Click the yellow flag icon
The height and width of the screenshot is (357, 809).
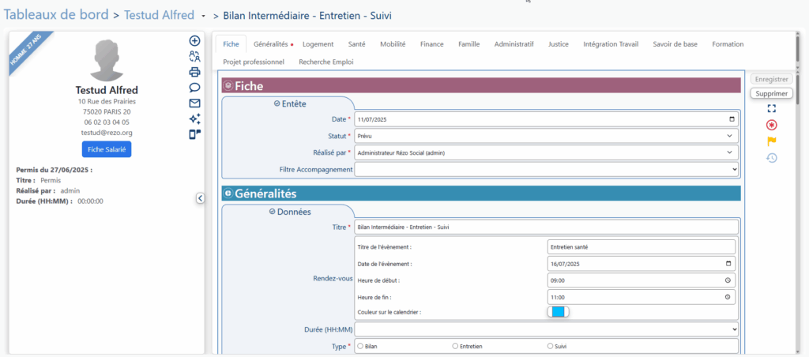(772, 141)
